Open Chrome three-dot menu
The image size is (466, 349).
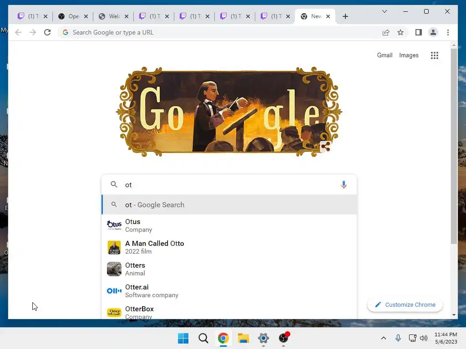click(448, 32)
